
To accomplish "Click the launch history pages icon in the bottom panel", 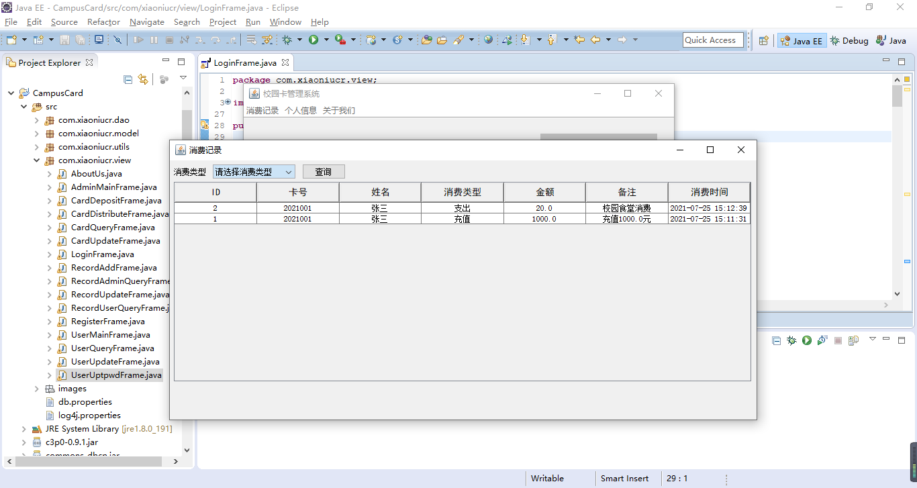I will [x=853, y=341].
